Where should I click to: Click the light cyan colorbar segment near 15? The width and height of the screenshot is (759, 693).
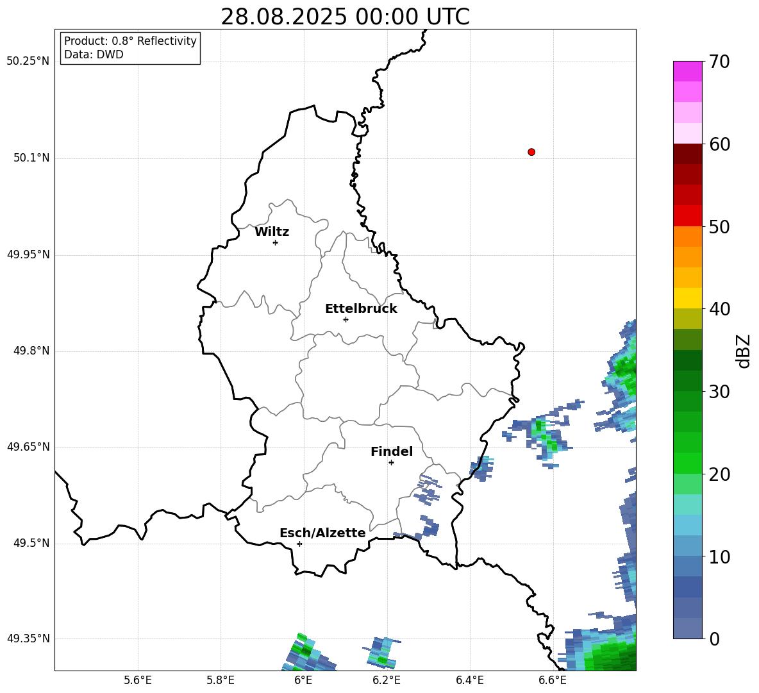(x=687, y=505)
